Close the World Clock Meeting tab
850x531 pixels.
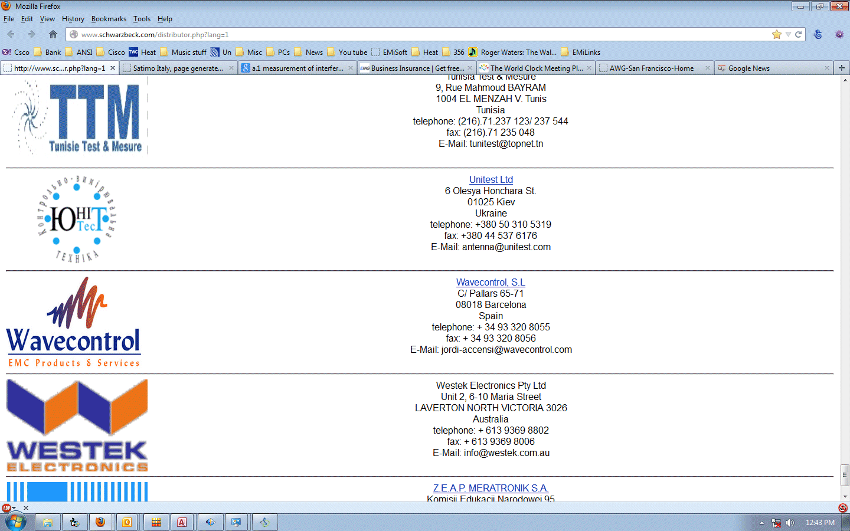tap(589, 68)
